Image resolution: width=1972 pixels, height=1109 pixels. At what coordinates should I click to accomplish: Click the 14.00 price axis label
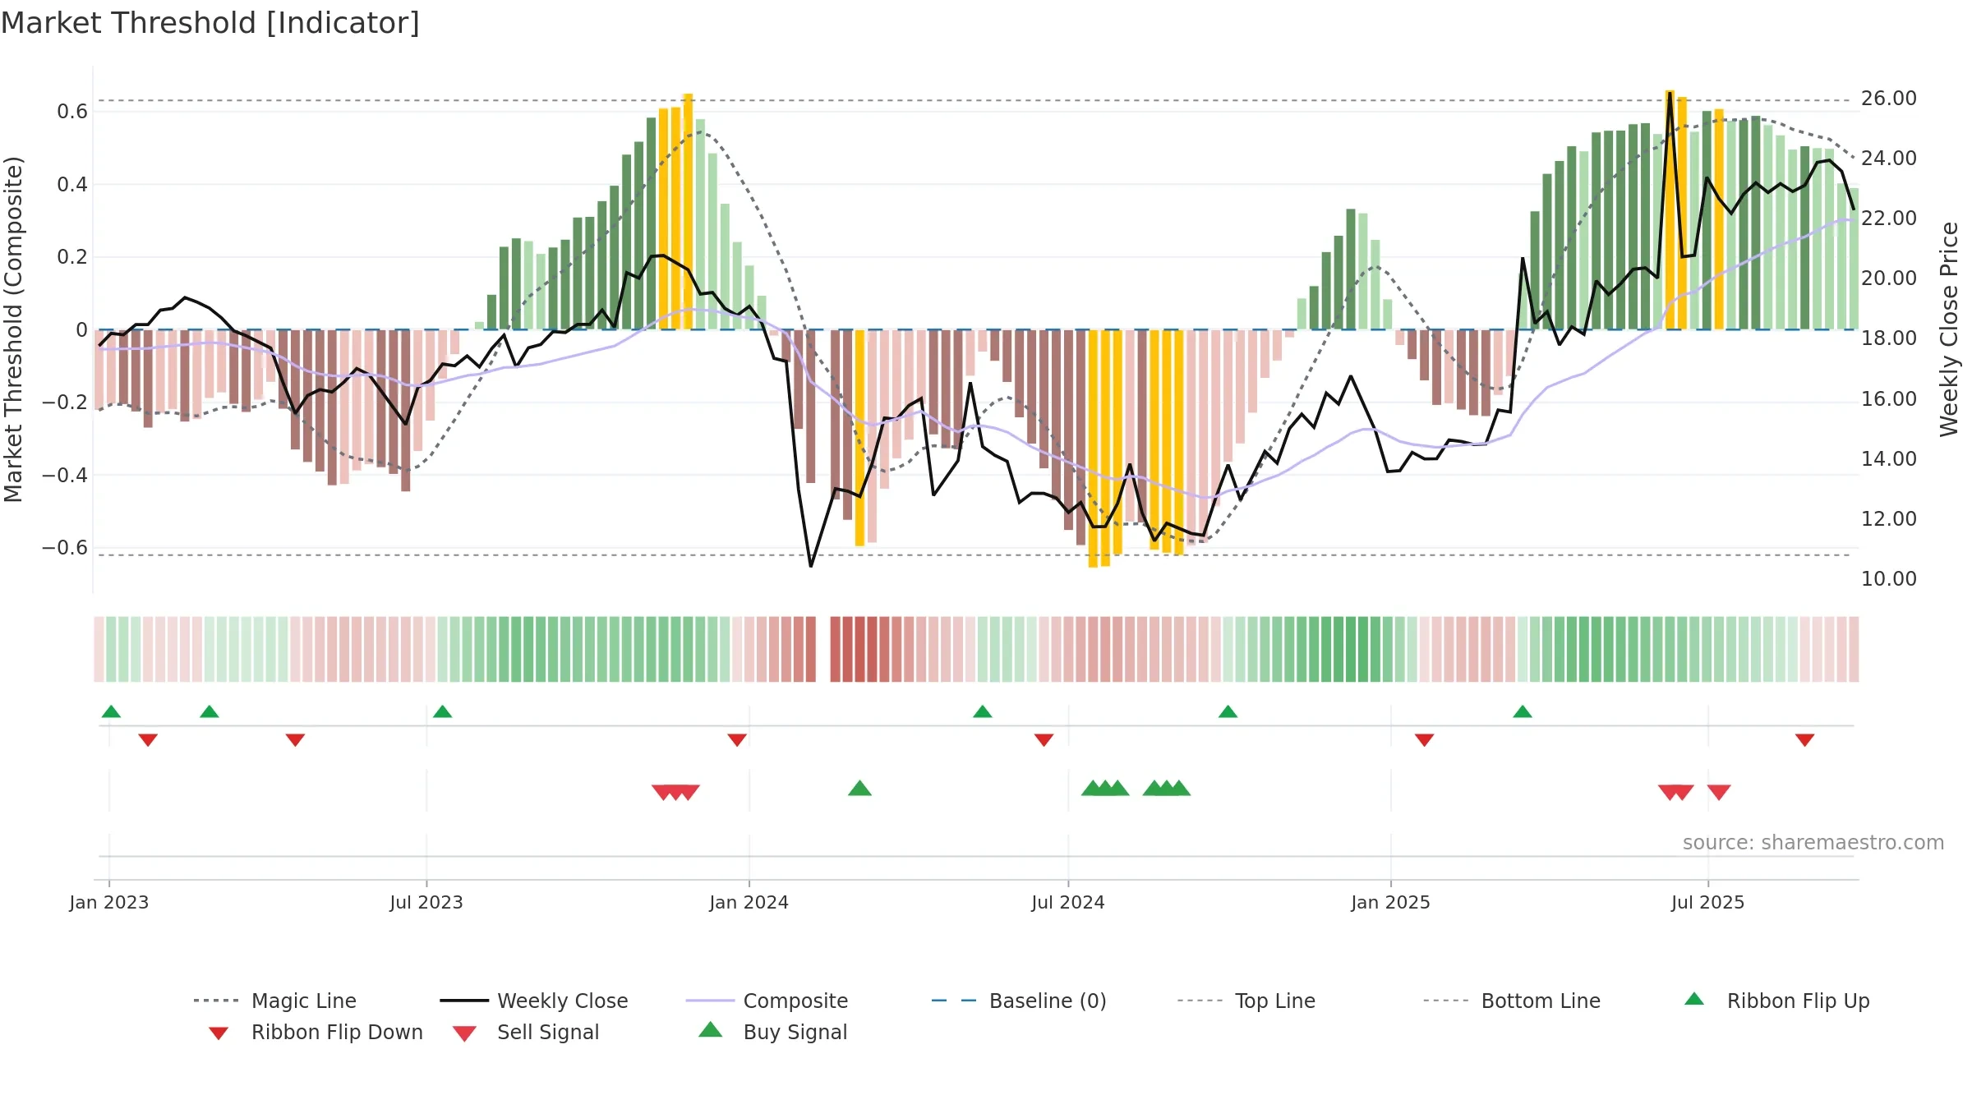1889,459
